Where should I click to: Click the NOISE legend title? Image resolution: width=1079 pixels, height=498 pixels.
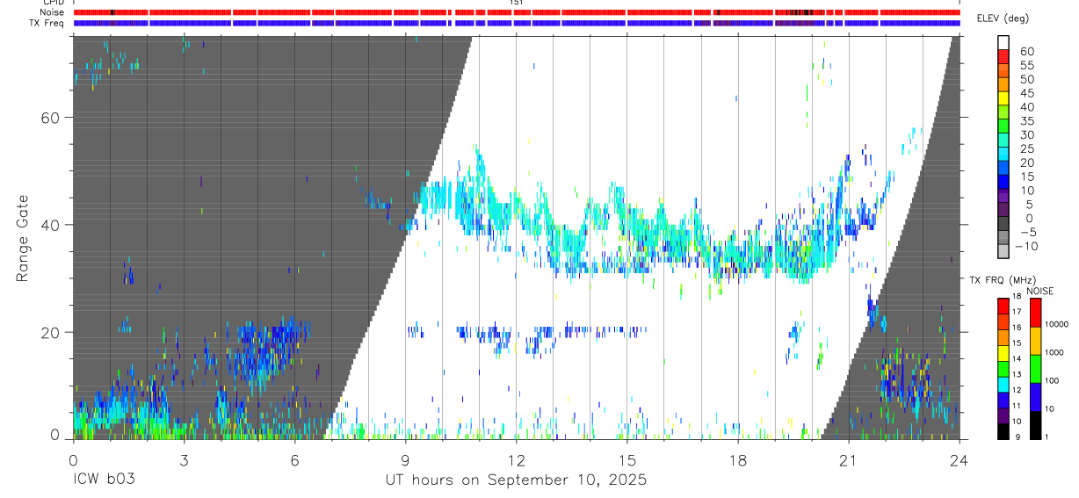pos(1039,291)
